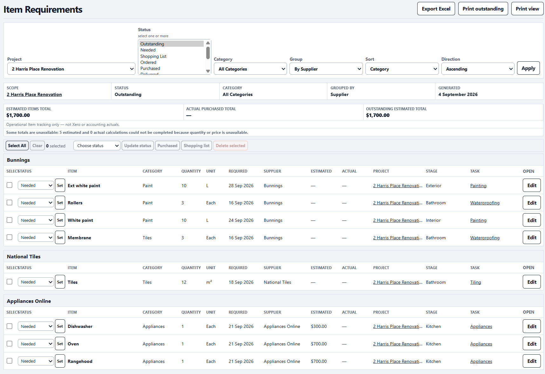Edit the Tiles item
The height and width of the screenshot is (374, 545).
532,282
